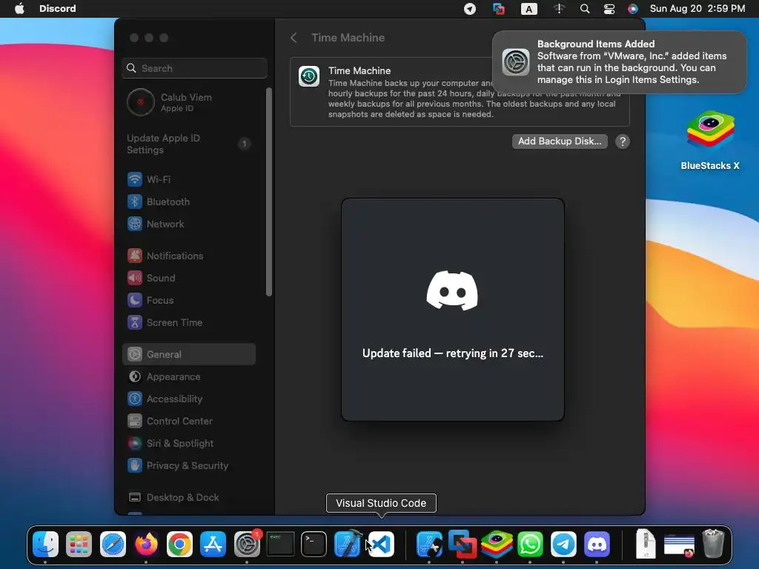Open the App Store from Dock
This screenshot has height=569, width=759.
pyautogui.click(x=213, y=545)
